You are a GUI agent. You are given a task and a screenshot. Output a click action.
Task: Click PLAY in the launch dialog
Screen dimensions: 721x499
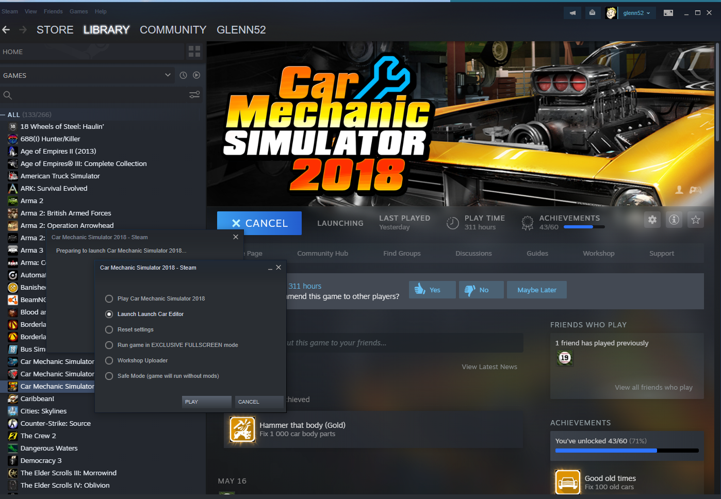tap(207, 402)
